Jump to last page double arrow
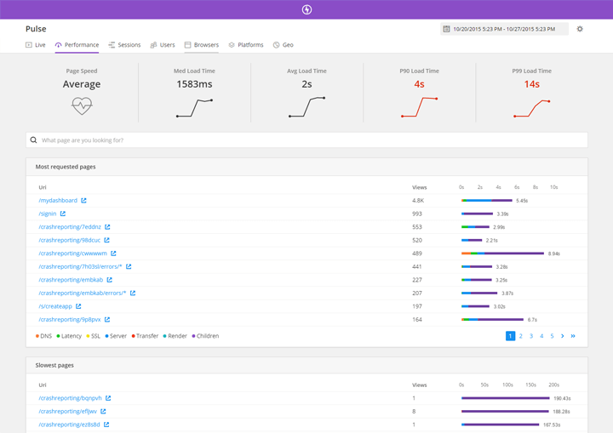 573,336
